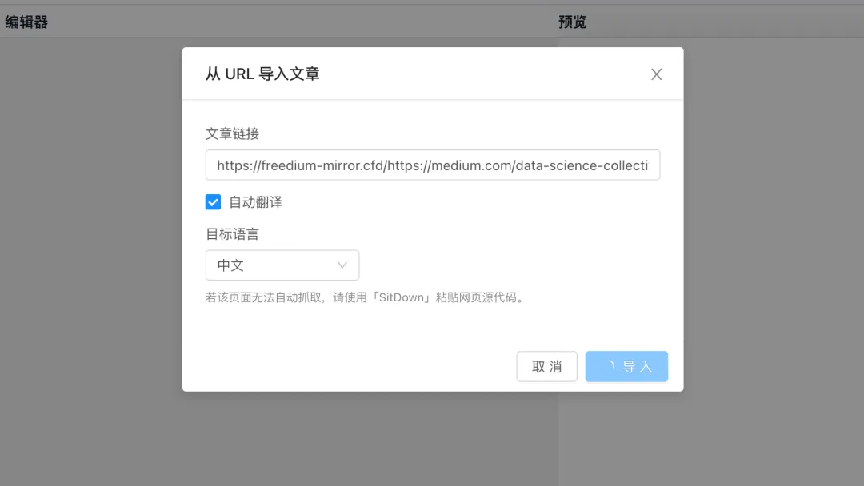Click the chevron arrow in the language select
The image size is (864, 486).
[x=342, y=265]
